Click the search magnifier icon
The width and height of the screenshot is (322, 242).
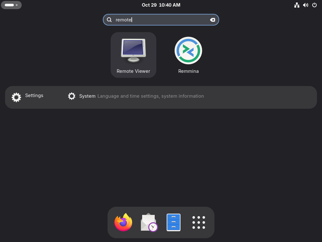pyautogui.click(x=109, y=20)
